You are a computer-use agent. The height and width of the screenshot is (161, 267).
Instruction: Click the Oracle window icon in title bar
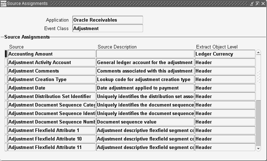(x=3, y=4)
